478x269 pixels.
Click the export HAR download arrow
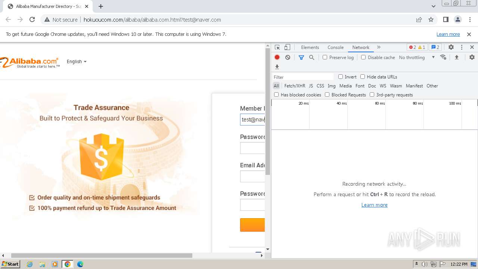(x=277, y=67)
